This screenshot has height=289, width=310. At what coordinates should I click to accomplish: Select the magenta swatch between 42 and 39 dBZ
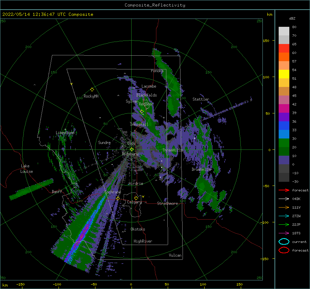(x=284, y=109)
